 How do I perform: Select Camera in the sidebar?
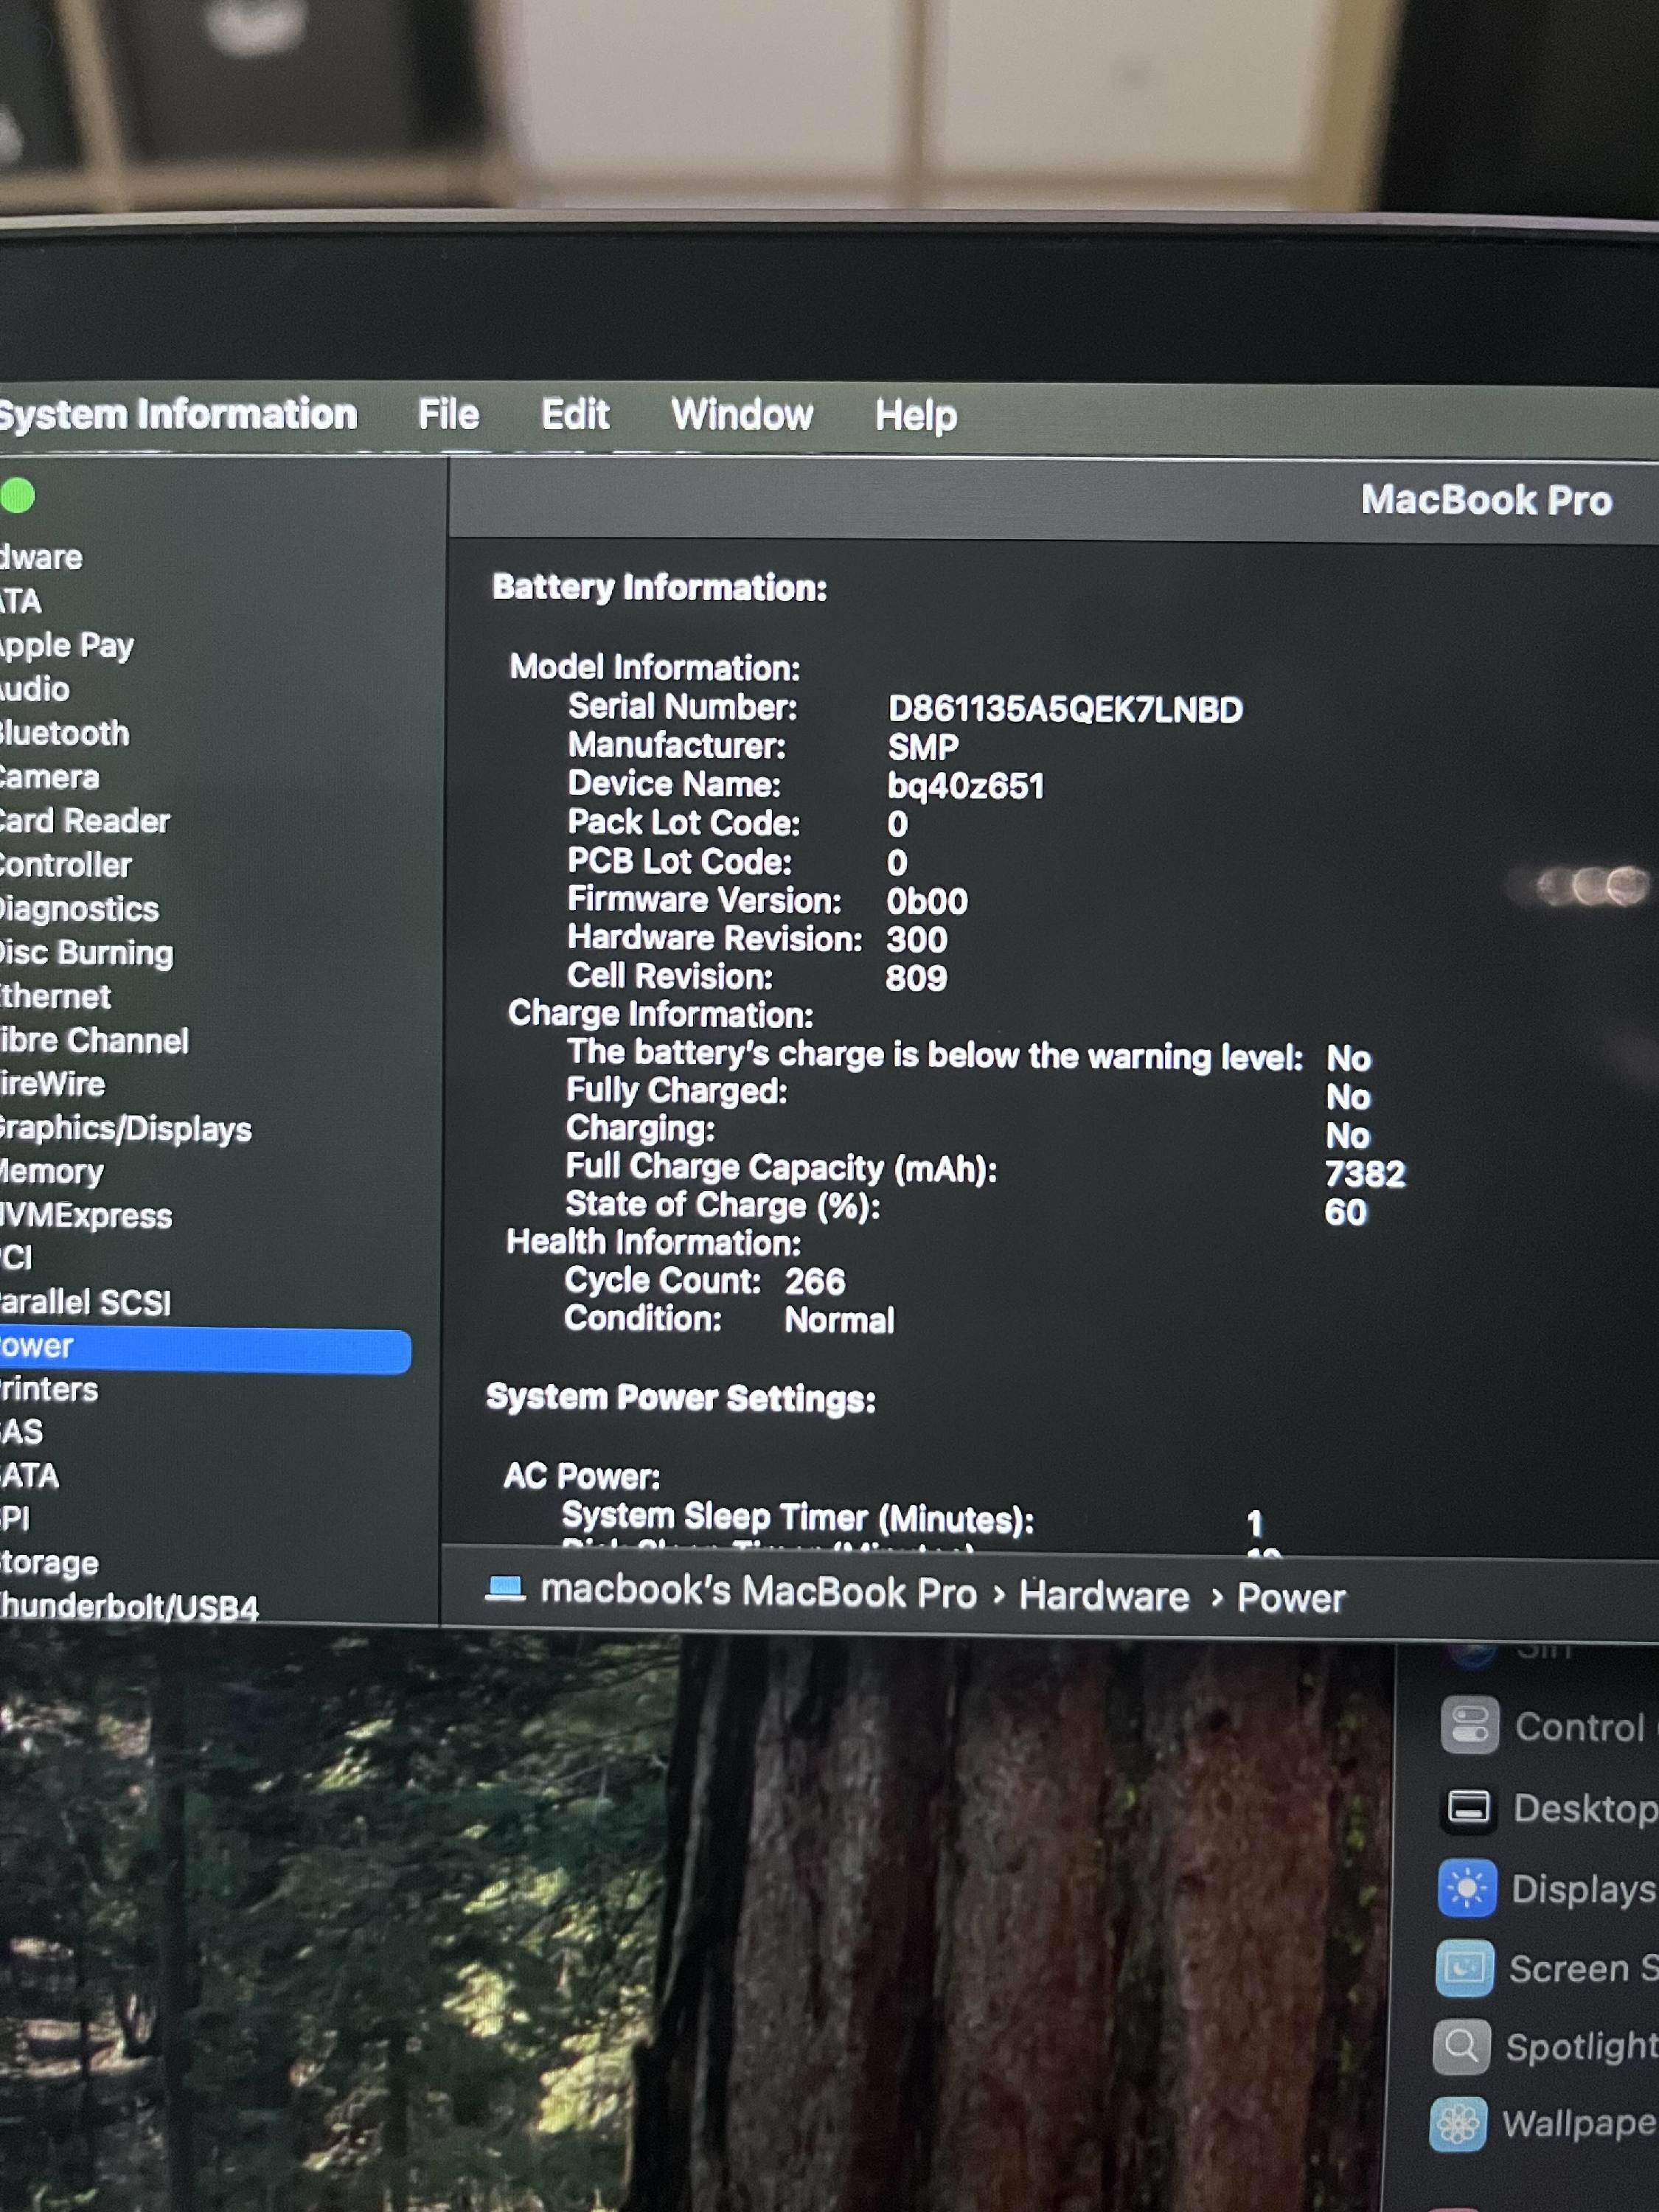(49, 777)
